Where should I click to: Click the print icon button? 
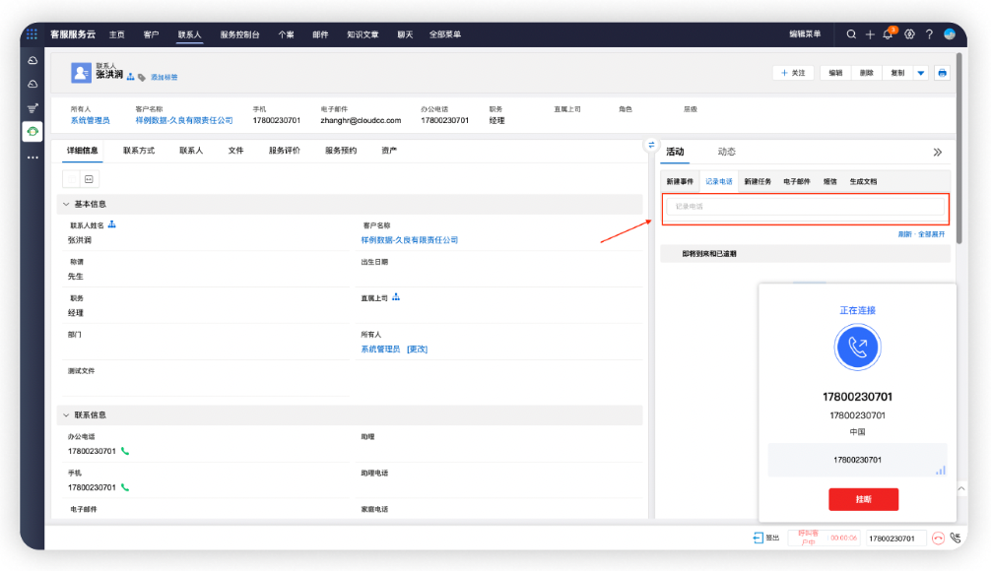click(942, 73)
